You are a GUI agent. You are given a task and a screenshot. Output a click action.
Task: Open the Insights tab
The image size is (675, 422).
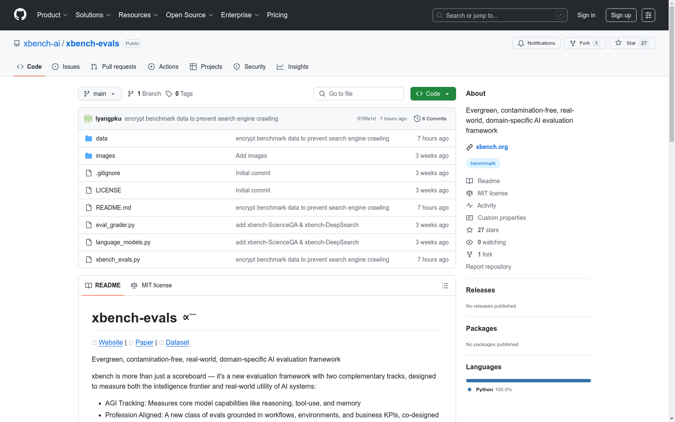pyautogui.click(x=293, y=67)
